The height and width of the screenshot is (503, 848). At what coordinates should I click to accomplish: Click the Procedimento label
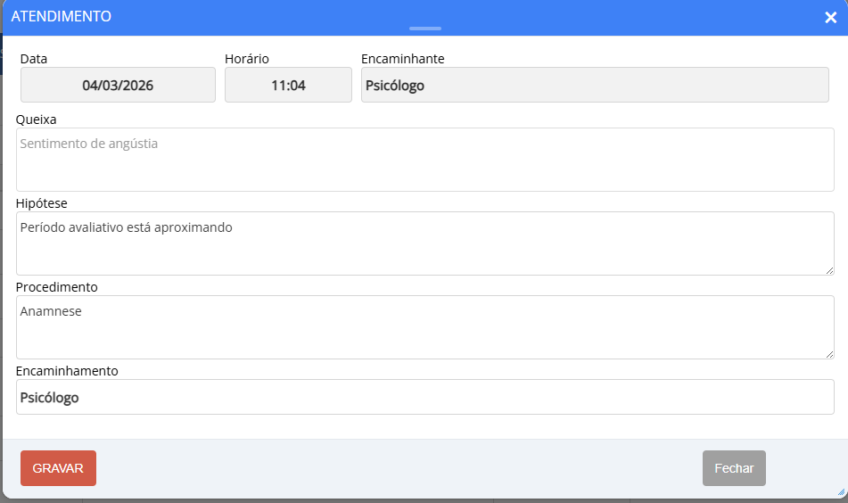(x=57, y=287)
